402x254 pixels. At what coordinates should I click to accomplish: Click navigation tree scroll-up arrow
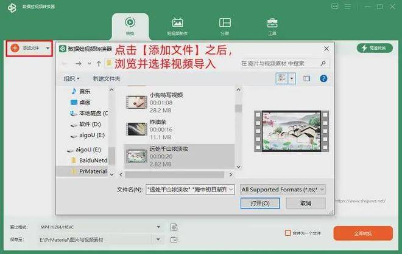(111, 90)
